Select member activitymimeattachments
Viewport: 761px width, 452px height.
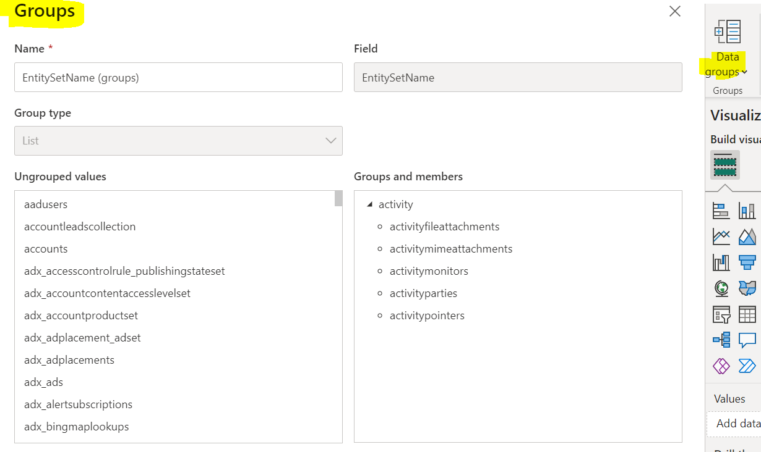451,249
